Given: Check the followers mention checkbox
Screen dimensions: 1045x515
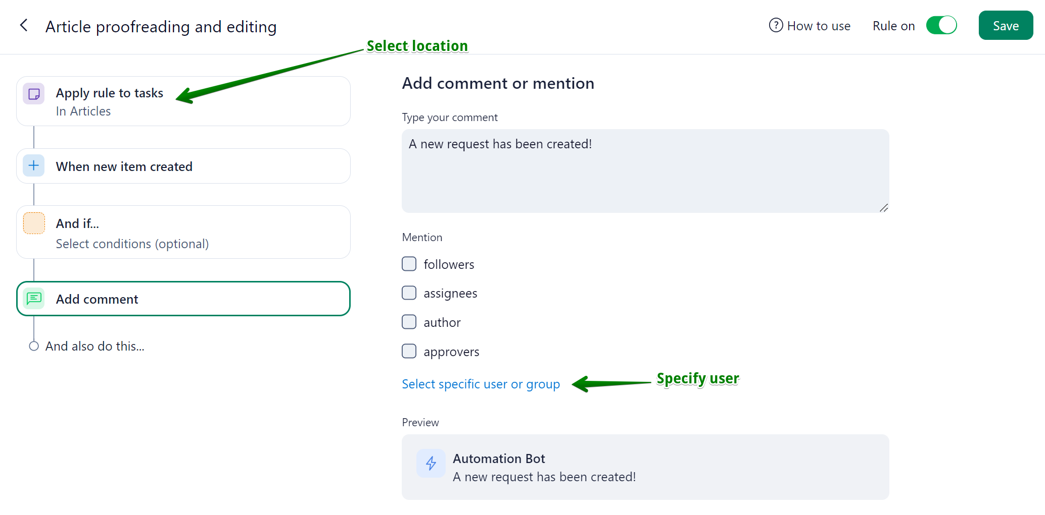Looking at the screenshot, I should point(409,264).
